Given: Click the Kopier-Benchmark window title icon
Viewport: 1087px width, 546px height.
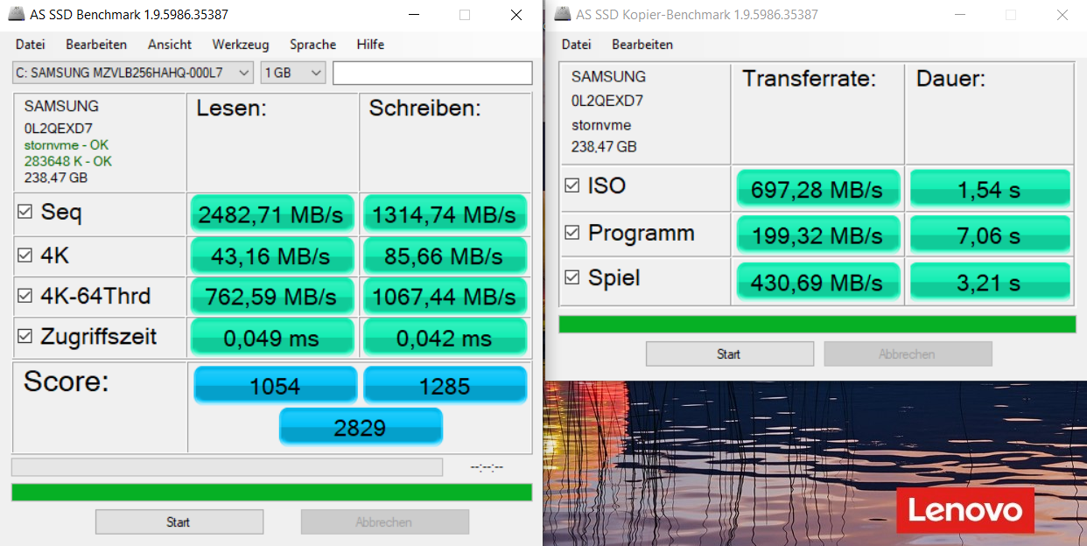Looking at the screenshot, I should coord(560,15).
